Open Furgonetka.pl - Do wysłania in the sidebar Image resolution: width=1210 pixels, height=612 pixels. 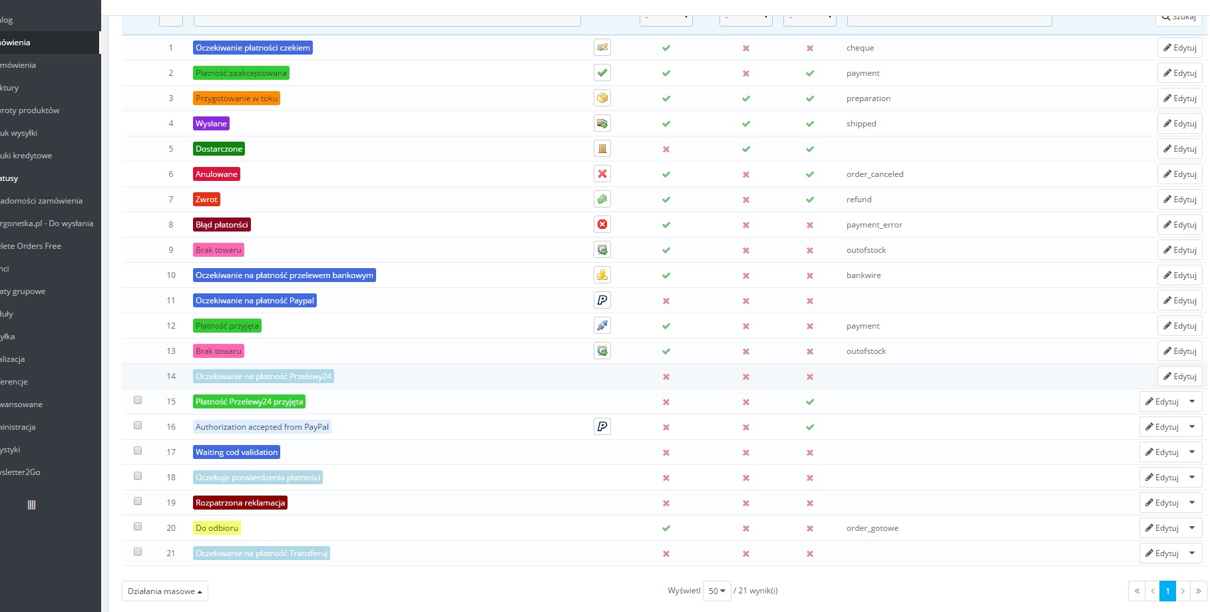[47, 224]
